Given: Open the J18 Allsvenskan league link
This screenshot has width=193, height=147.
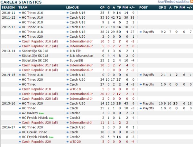Looking at the screenshot, I should pos(81,56).
